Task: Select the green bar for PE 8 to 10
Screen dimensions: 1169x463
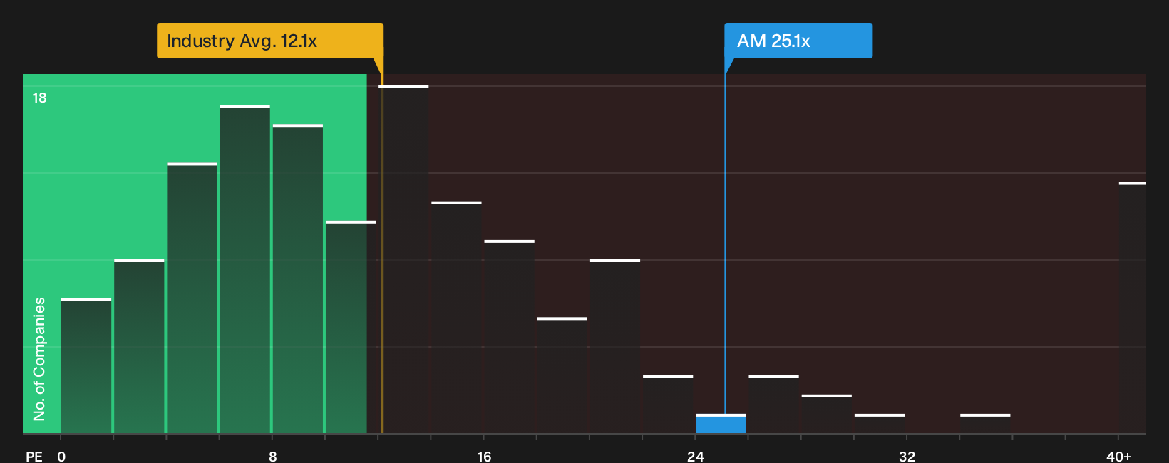Action: 298,279
